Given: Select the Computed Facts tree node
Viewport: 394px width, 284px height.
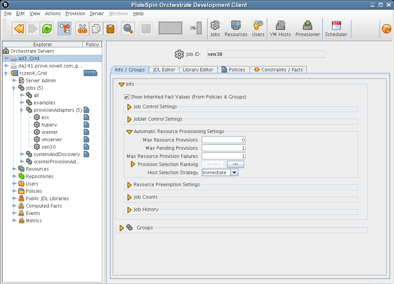Looking at the screenshot, I should click(x=44, y=206).
